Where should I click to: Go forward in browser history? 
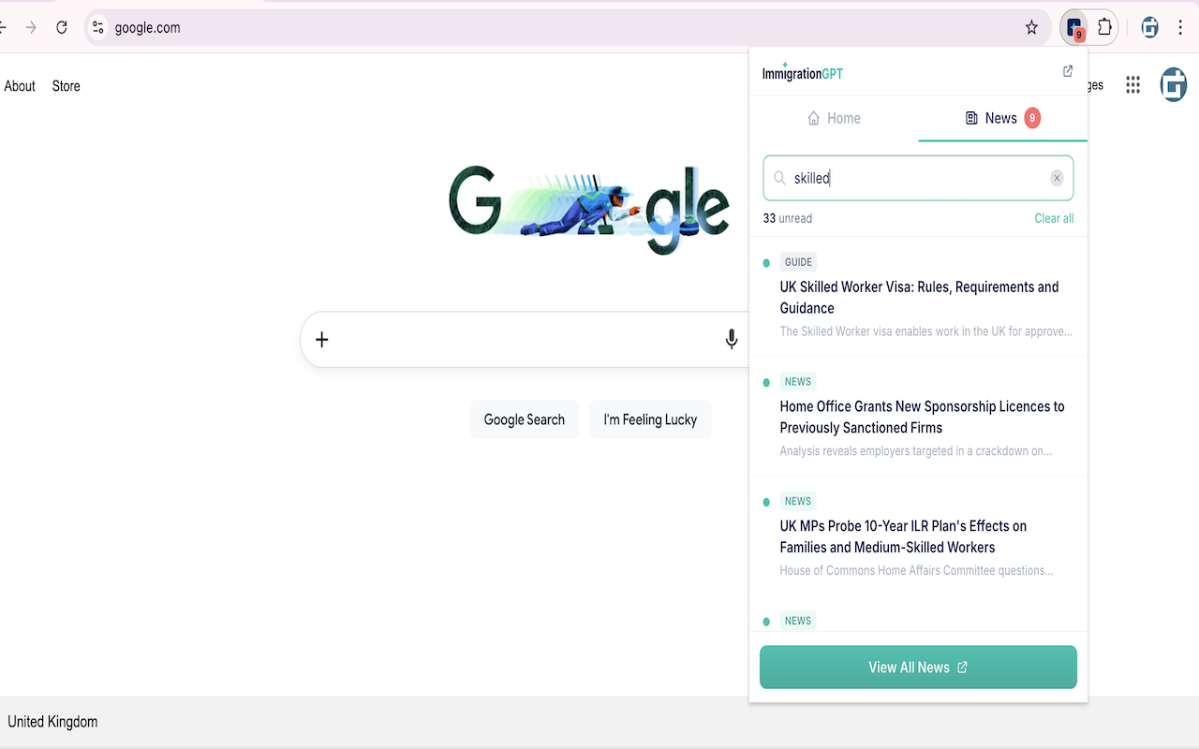31,27
